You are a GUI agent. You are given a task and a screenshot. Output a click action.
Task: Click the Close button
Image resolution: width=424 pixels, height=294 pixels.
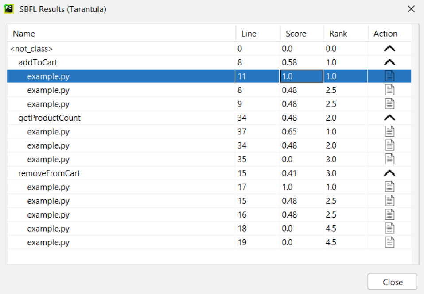(392, 282)
